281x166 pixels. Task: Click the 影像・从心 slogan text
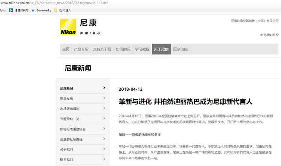(x=90, y=33)
